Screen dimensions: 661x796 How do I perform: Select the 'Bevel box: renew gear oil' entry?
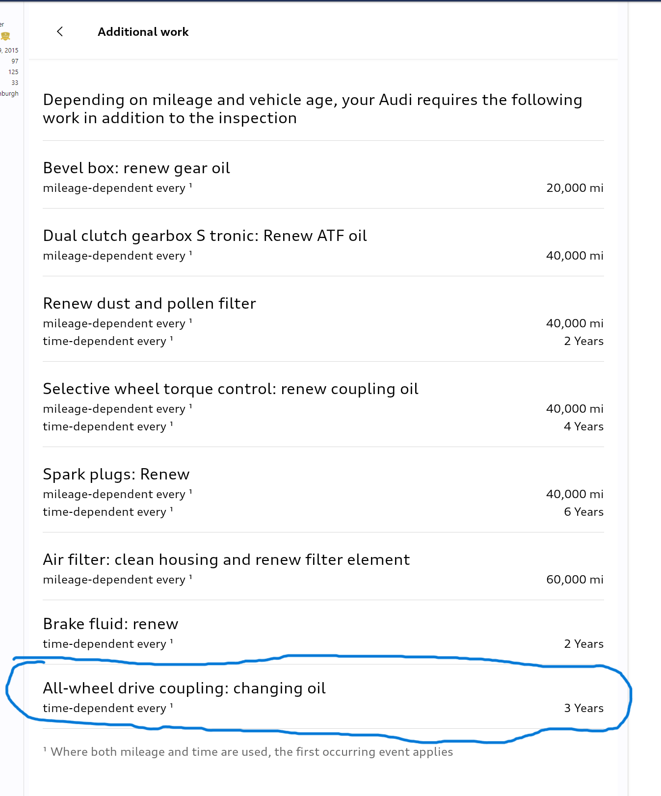[x=136, y=168]
